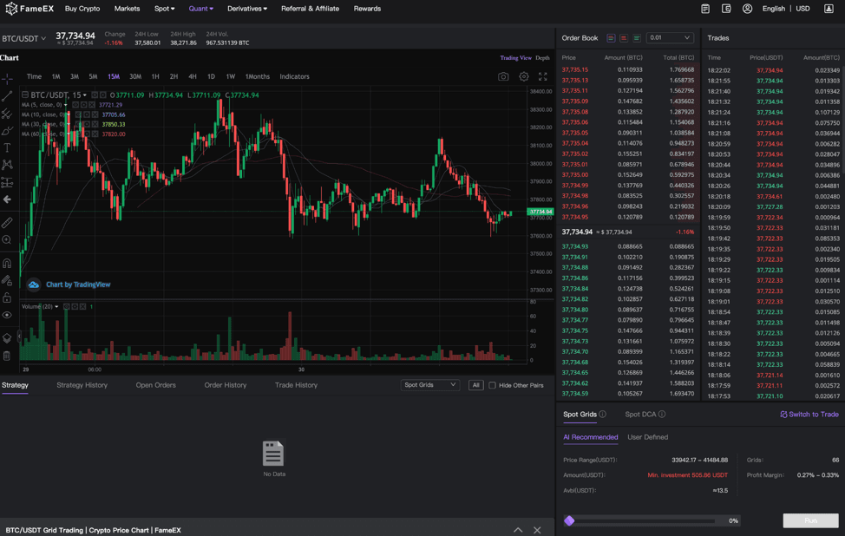845x536 pixels.
Task: Select the text annotation tool
Action: pos(7,147)
